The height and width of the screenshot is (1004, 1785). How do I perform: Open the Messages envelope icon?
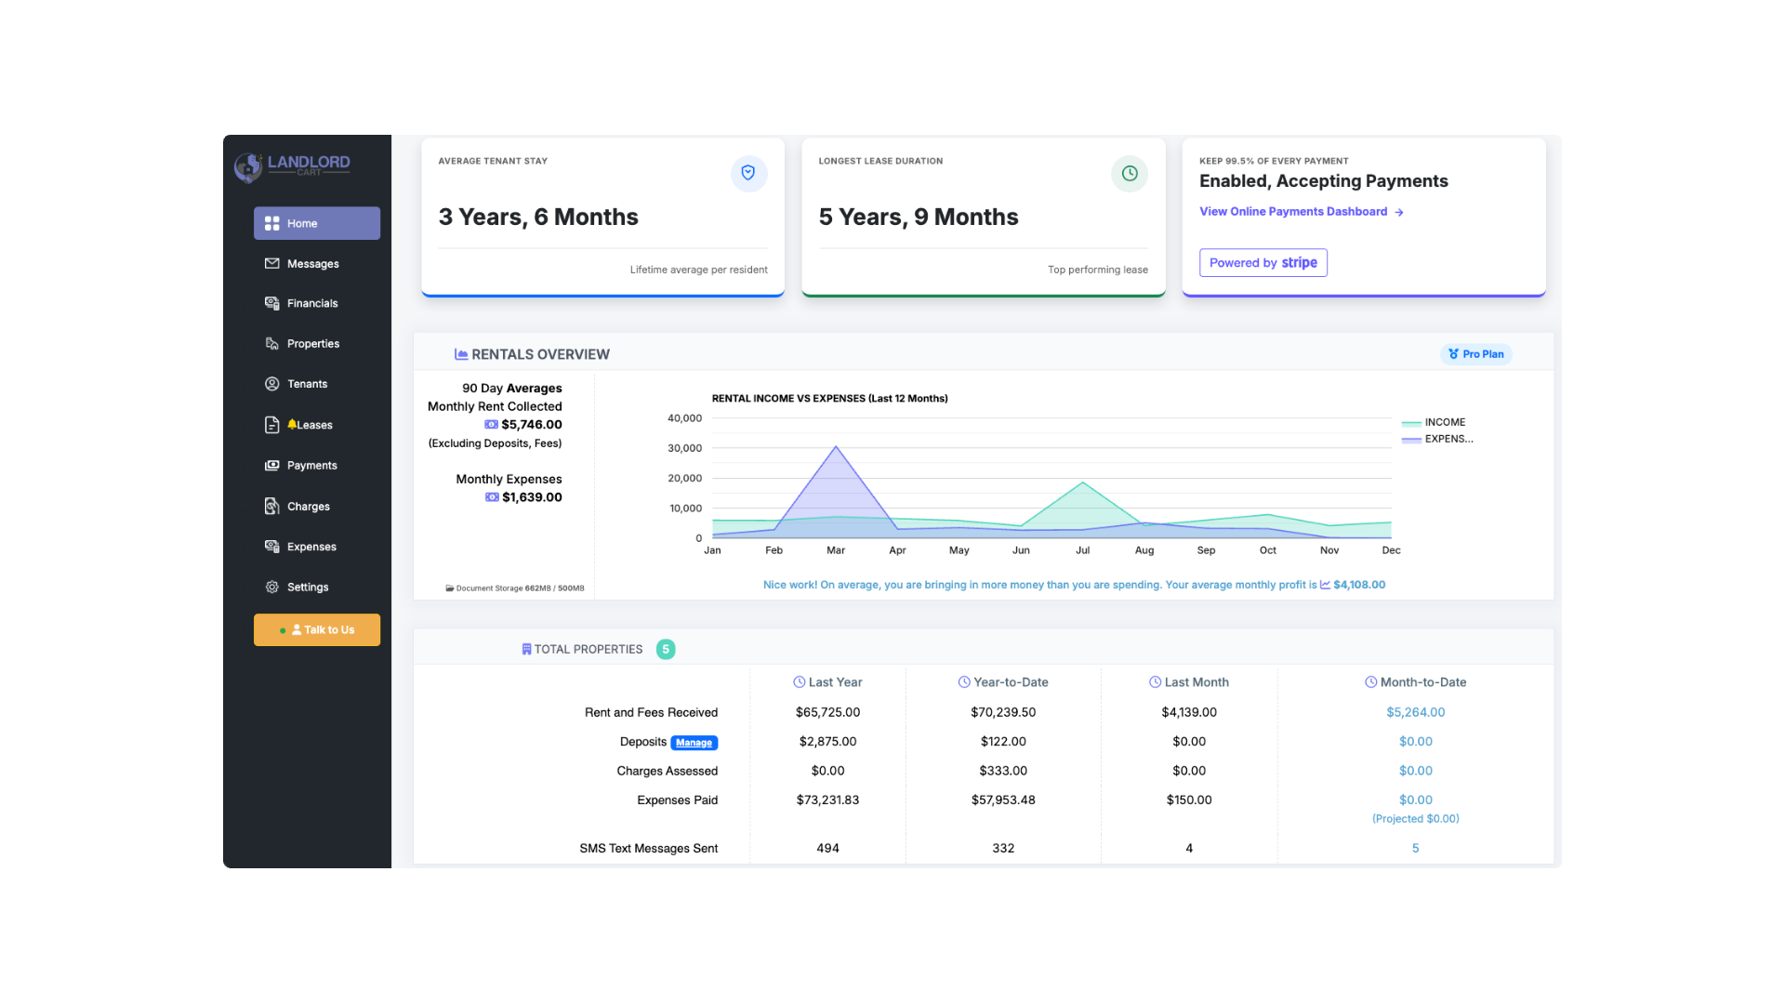(x=271, y=263)
